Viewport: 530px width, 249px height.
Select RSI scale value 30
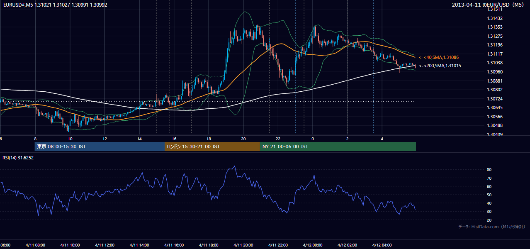tap(489, 211)
